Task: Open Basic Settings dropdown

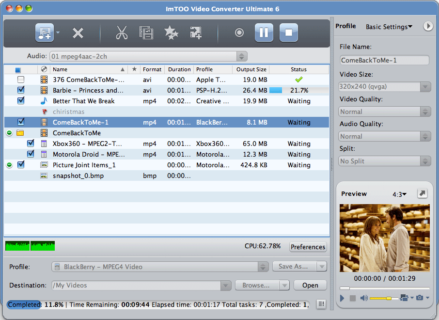Action: click(x=389, y=27)
